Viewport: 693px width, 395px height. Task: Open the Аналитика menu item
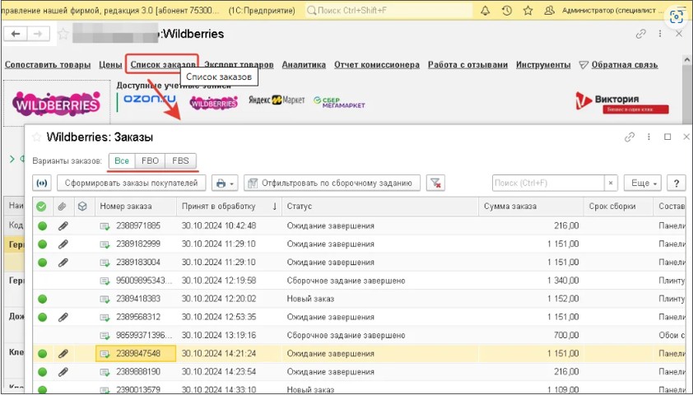304,65
